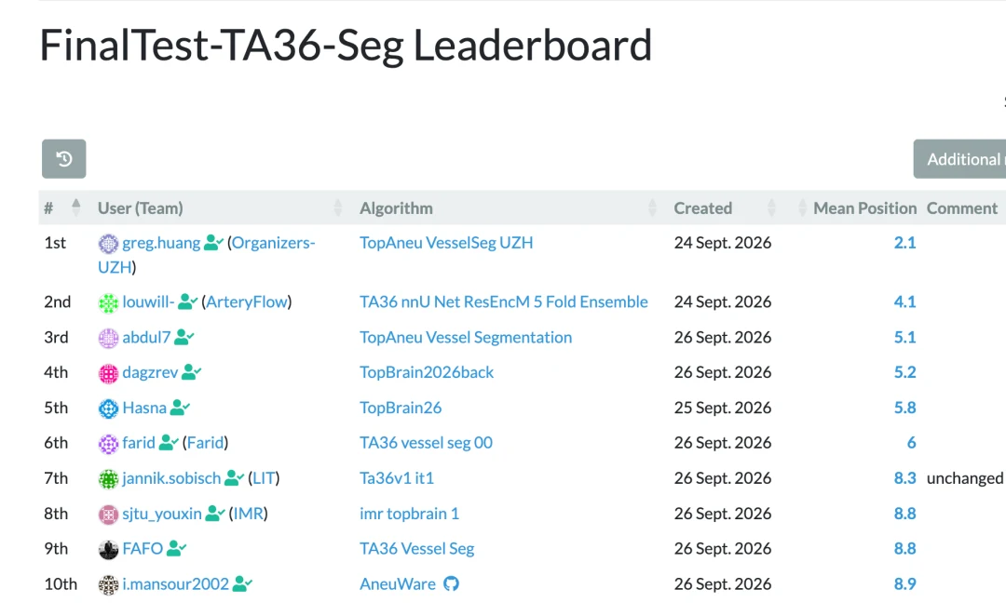Viewport: 1006px width, 616px height.
Task: Click verified badge next to greg.huang
Action: 213,243
